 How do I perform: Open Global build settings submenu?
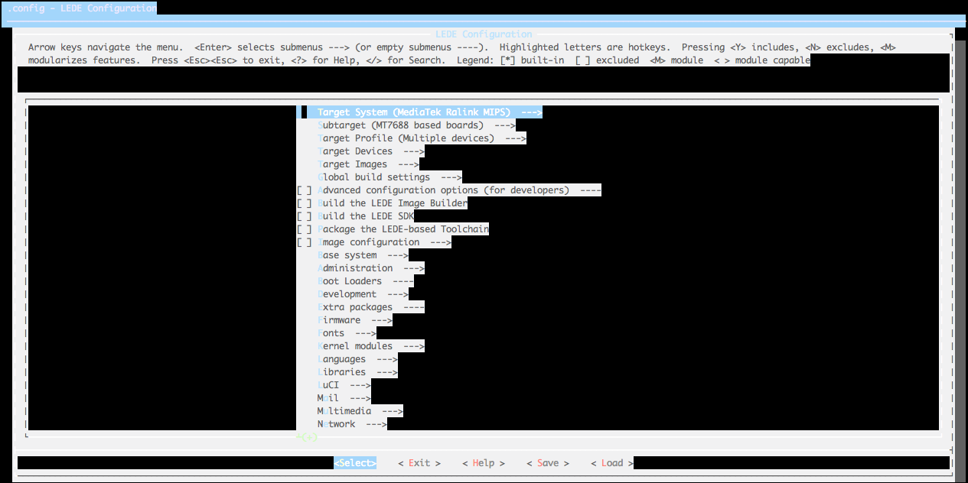(x=389, y=177)
